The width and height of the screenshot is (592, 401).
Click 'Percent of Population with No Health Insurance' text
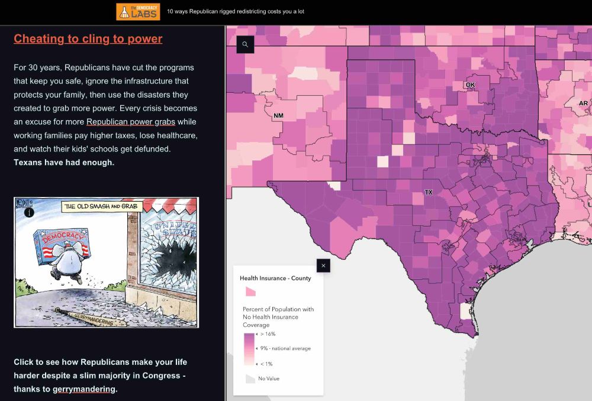(278, 317)
